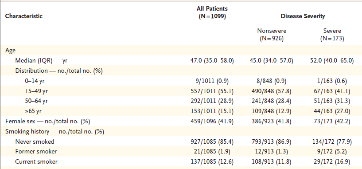Click the Female sex row label
The width and height of the screenshot is (362, 169).
pyautogui.click(x=47, y=121)
